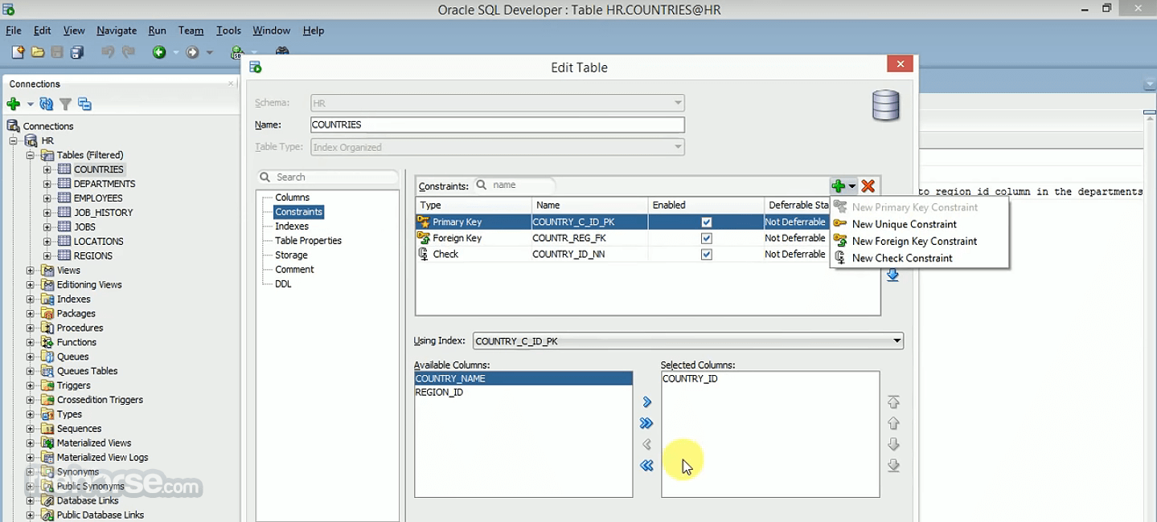Open the Window menu
This screenshot has width=1157, height=522.
coord(272,31)
